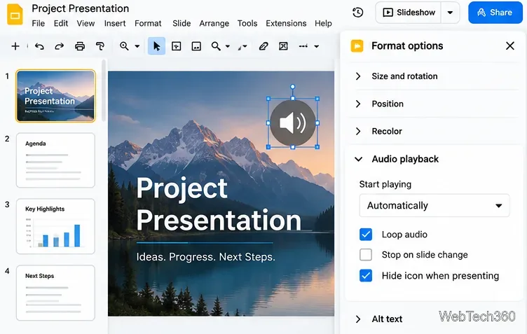This screenshot has height=334, width=527.
Task: Click the Format options panel icon
Action: pos(357,46)
